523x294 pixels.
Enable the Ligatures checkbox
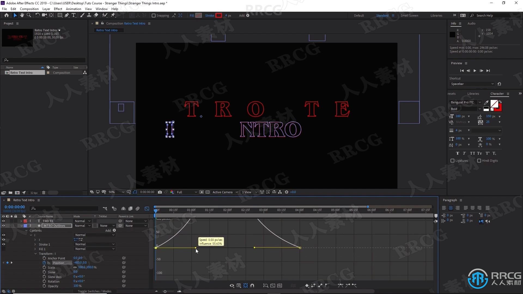coord(452,161)
